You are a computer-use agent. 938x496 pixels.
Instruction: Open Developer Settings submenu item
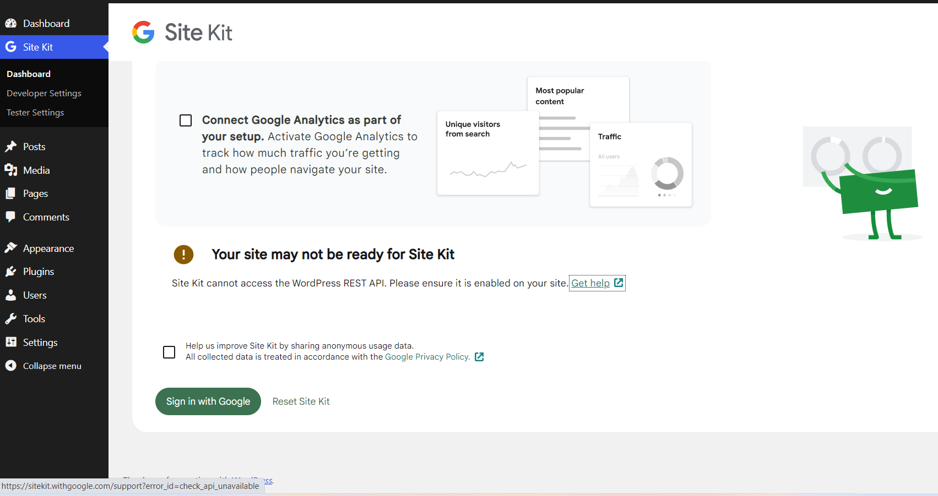(x=44, y=93)
